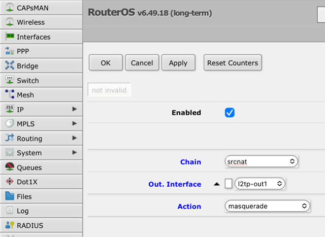Image resolution: width=325 pixels, height=237 pixels.
Task: Click the Chain field label
Action: point(190,162)
